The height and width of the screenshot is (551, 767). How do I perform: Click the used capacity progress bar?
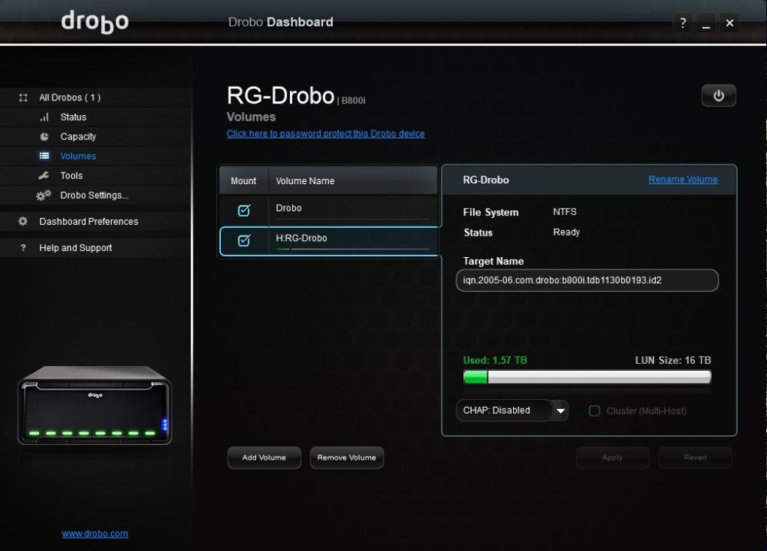tap(587, 377)
